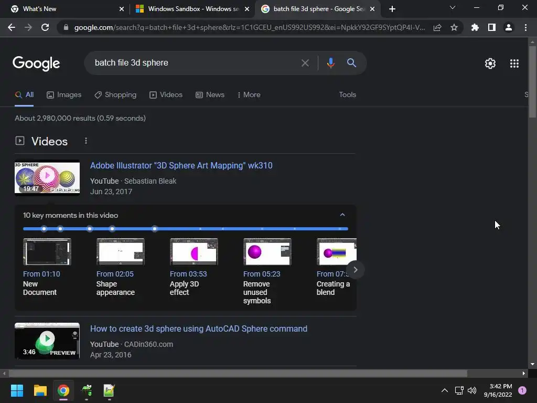This screenshot has height=403, width=537.
Task: Select fifth key moment timeline dot
Action: 155,229
